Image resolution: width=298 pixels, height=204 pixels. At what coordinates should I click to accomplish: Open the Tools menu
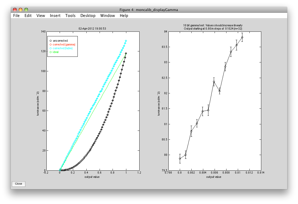(x=70, y=16)
